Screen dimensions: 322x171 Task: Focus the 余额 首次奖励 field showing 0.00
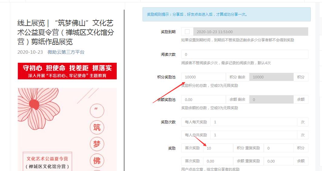point(218,161)
